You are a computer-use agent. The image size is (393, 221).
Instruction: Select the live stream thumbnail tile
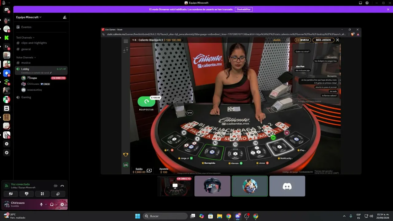pos(175,186)
